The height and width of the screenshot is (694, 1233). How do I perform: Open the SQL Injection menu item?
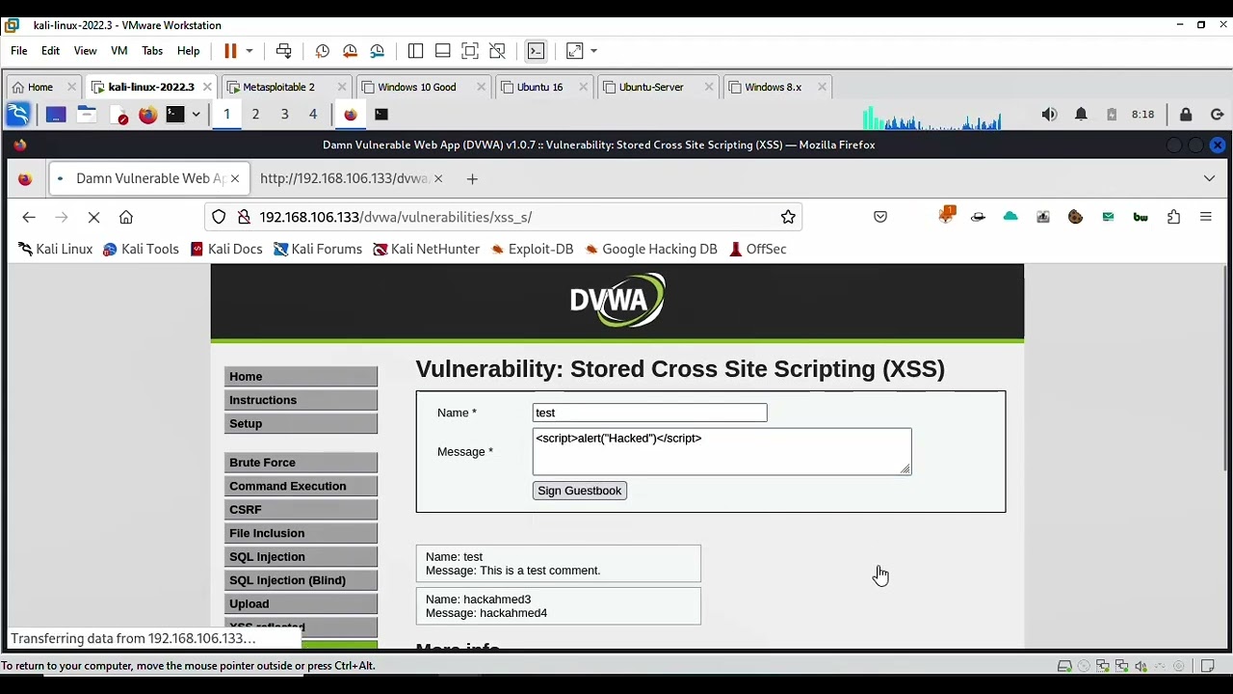[x=301, y=556]
